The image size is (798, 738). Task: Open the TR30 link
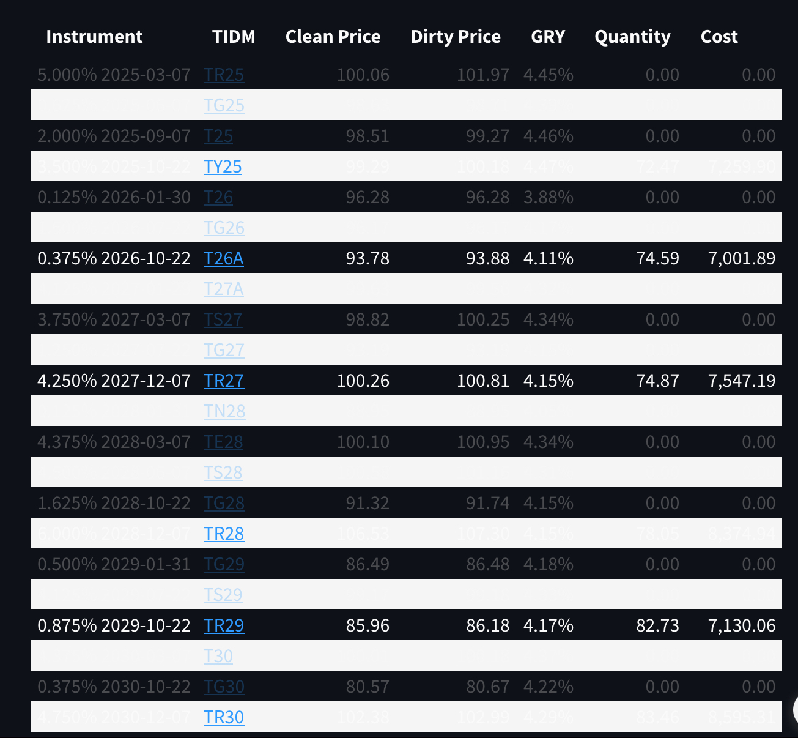click(x=224, y=717)
